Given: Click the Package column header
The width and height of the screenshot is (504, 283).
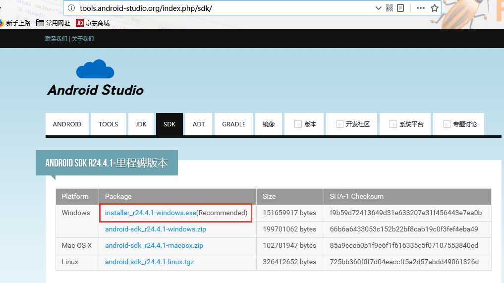Looking at the screenshot, I should click(x=177, y=196).
